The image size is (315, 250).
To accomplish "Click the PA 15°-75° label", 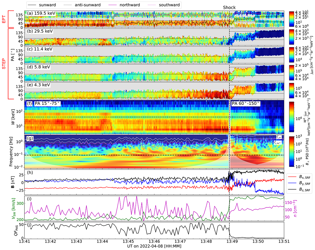I will 48,104.
